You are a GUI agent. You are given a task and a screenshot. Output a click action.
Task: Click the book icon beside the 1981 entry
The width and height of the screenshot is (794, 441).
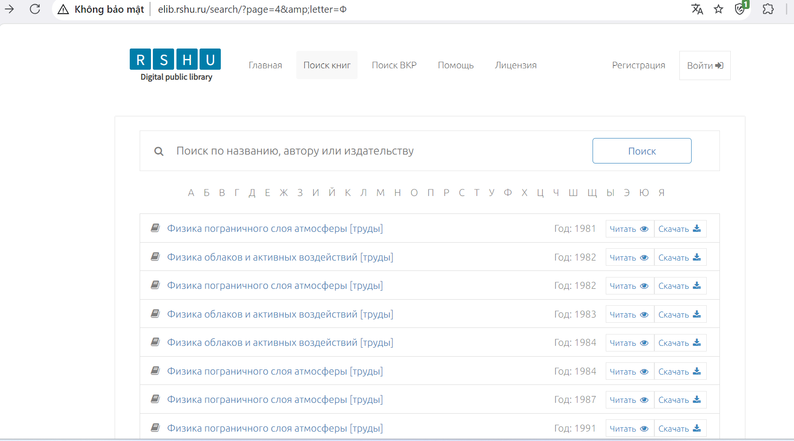155,228
